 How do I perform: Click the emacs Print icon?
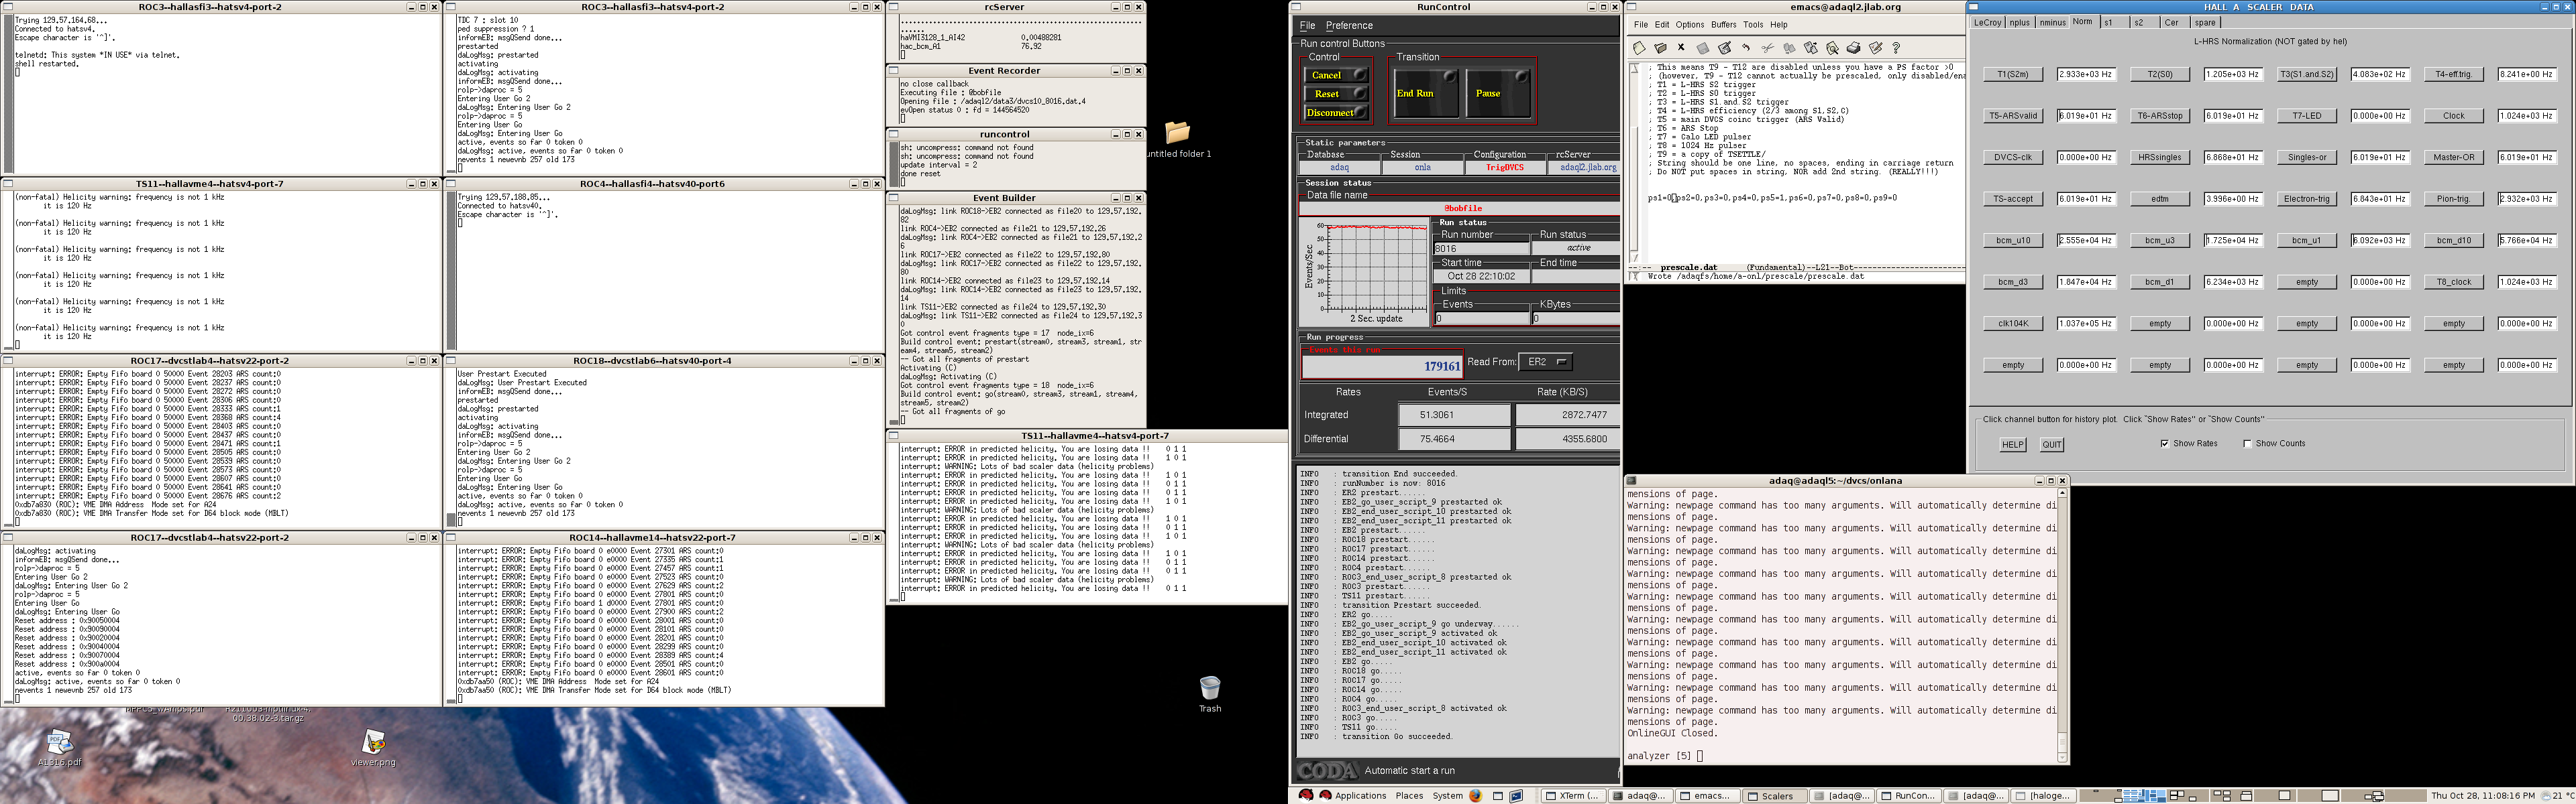1853,48
